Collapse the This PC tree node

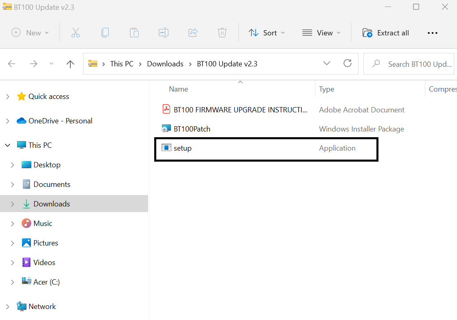coord(8,145)
